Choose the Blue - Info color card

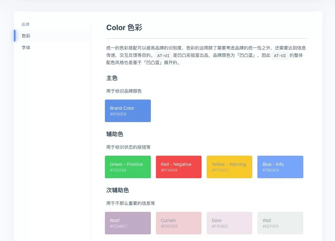click(x=280, y=167)
